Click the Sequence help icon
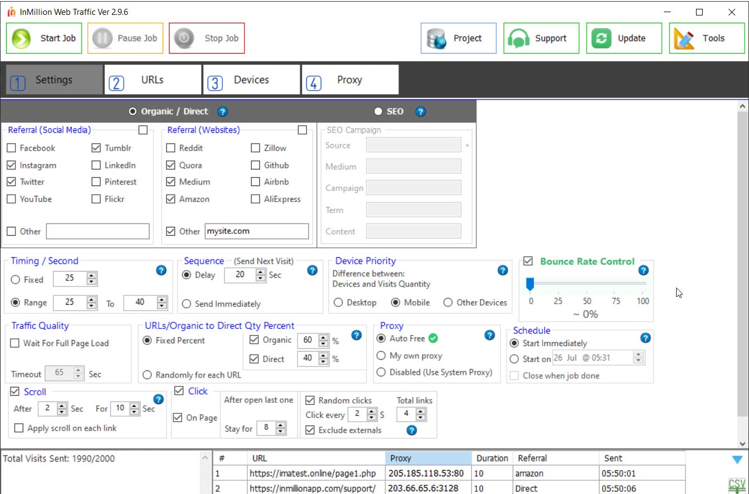 (x=312, y=270)
